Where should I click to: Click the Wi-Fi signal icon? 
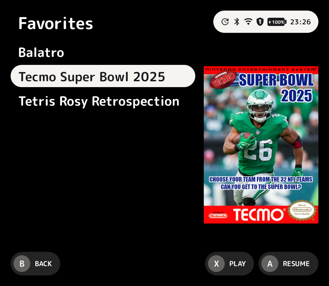tap(248, 22)
